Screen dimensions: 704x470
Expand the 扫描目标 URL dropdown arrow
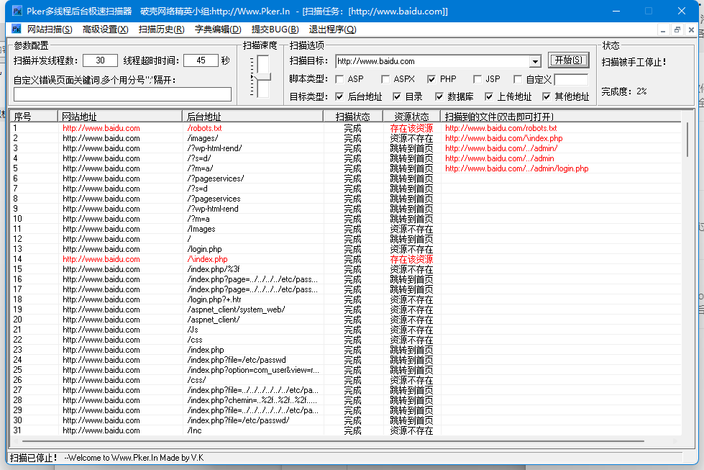point(535,62)
